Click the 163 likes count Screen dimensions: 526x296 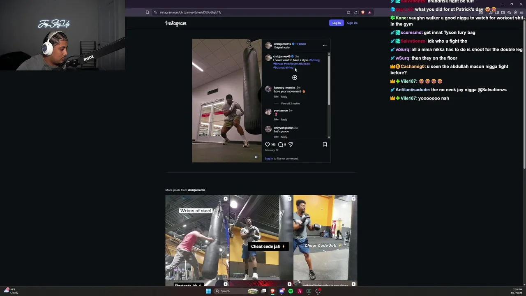[273, 145]
